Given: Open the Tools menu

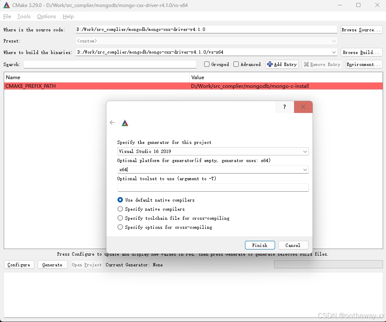Looking at the screenshot, I should 24,16.
